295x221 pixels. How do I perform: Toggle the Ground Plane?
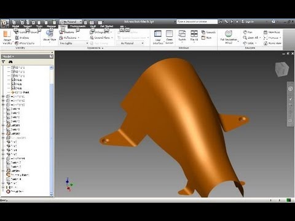(100, 37)
